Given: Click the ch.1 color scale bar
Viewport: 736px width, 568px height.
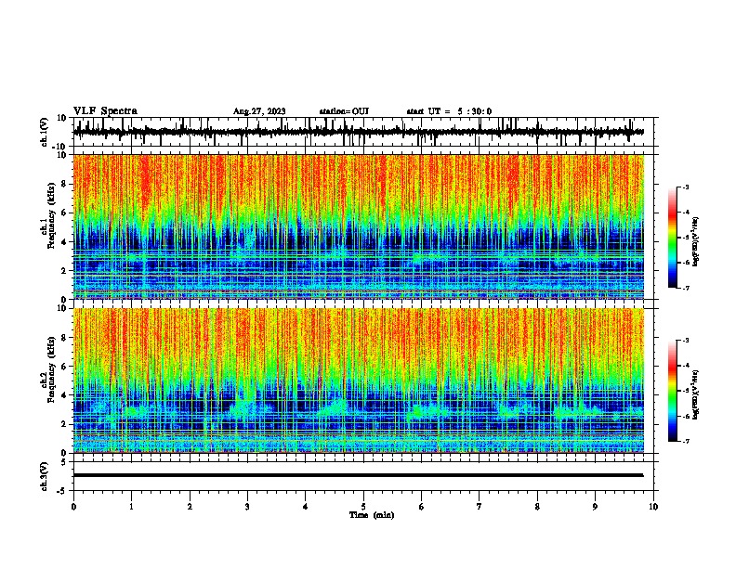Looking at the screenshot, I should pos(673,238).
